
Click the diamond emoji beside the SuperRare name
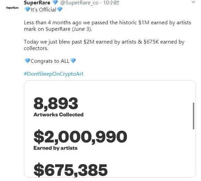55,2
